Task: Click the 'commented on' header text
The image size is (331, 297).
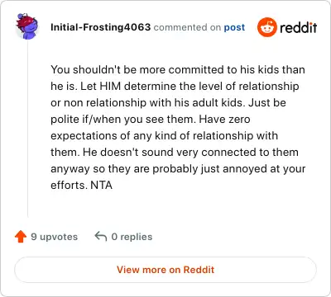Action: pyautogui.click(x=187, y=27)
